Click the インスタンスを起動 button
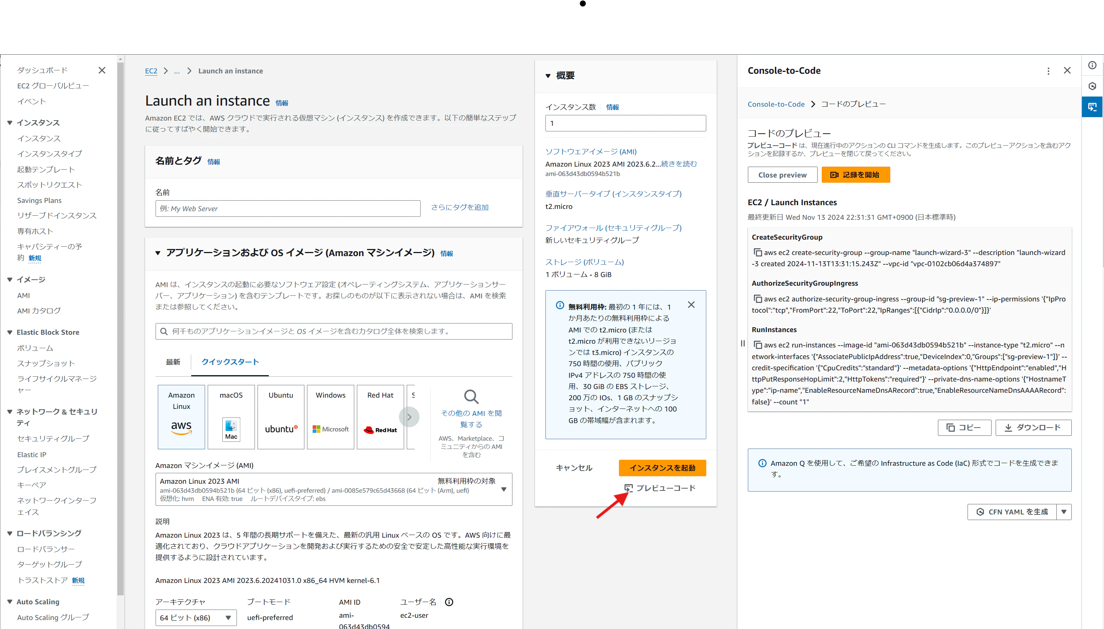Image resolution: width=1104 pixels, height=629 pixels. point(662,468)
